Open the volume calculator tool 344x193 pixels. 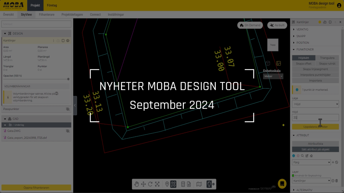183,184
